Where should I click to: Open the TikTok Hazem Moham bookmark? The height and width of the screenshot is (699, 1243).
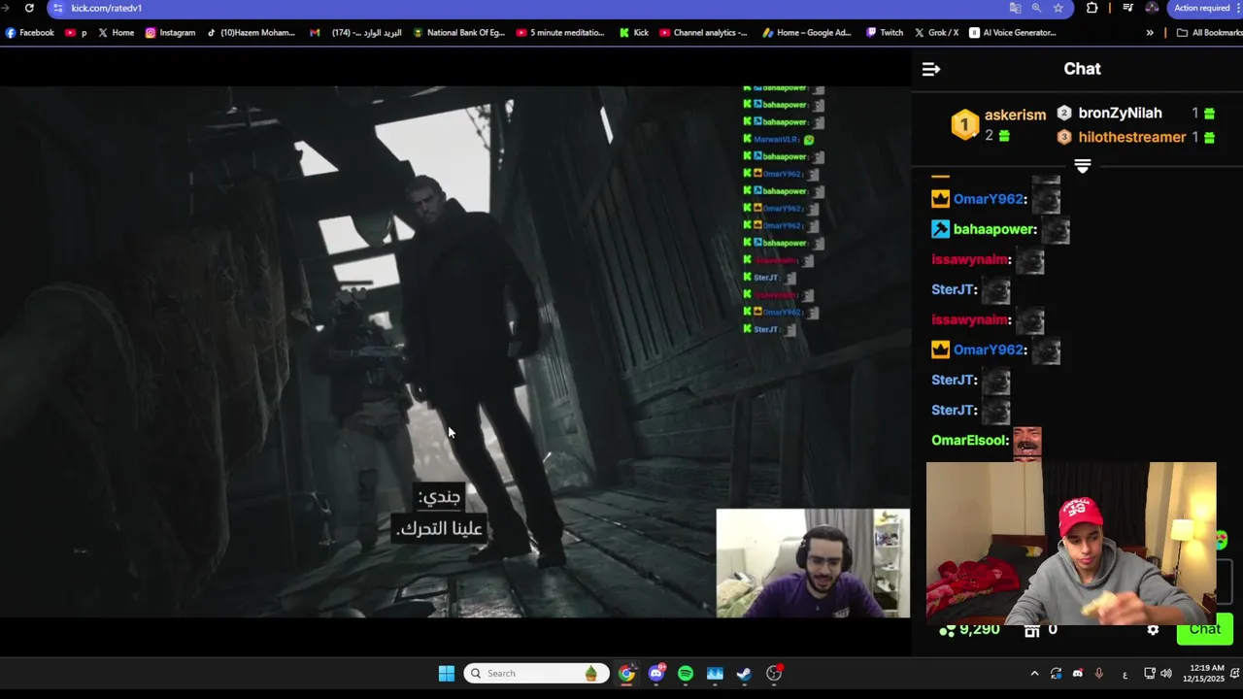tap(251, 32)
